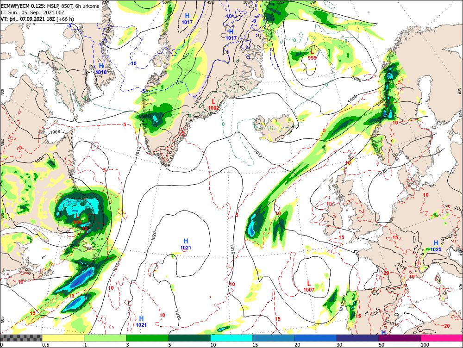Click the L 995 low-pressure label

[312, 55]
